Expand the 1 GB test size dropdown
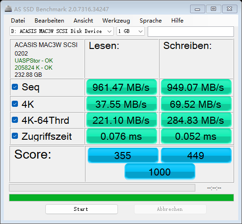 pos(131,31)
